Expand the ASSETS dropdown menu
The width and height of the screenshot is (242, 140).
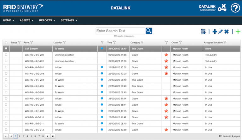pyautogui.click(x=26, y=20)
